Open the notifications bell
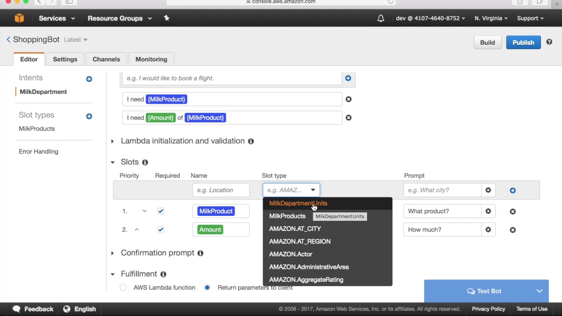The width and height of the screenshot is (562, 316). pos(381,18)
